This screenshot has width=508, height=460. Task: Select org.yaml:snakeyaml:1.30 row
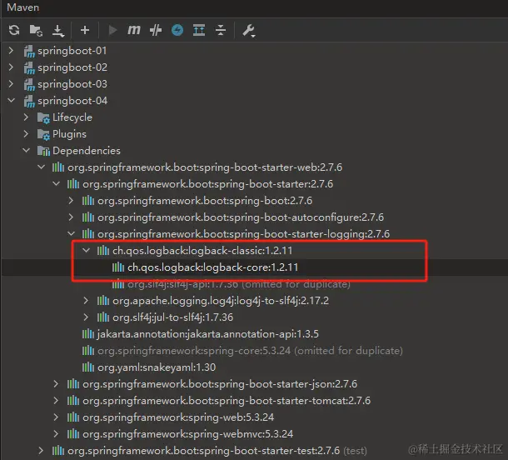click(254, 367)
